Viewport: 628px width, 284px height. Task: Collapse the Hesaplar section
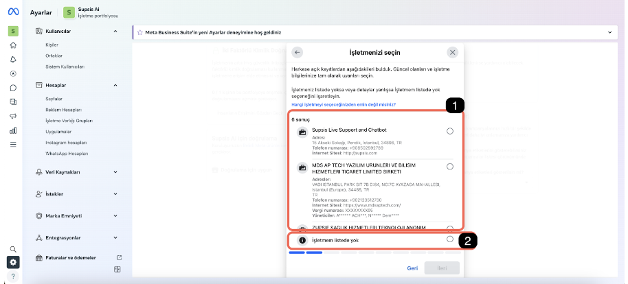[115, 85]
